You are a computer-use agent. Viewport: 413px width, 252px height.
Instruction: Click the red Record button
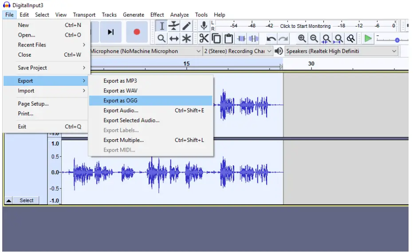137,32
